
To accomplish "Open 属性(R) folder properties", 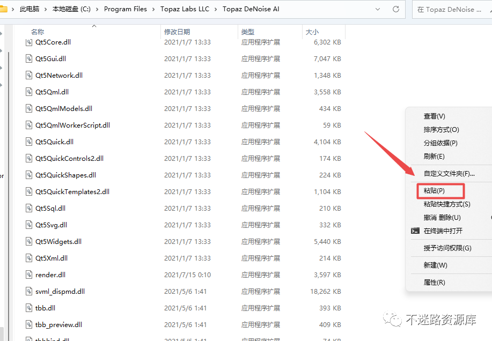I will [x=434, y=283].
